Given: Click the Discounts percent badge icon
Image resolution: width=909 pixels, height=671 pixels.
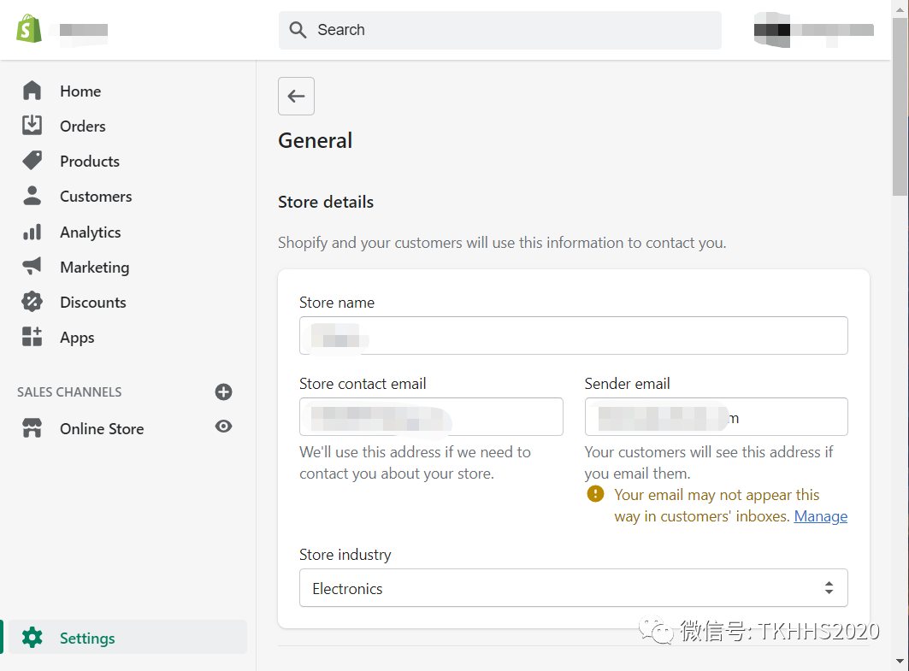Looking at the screenshot, I should 32,302.
